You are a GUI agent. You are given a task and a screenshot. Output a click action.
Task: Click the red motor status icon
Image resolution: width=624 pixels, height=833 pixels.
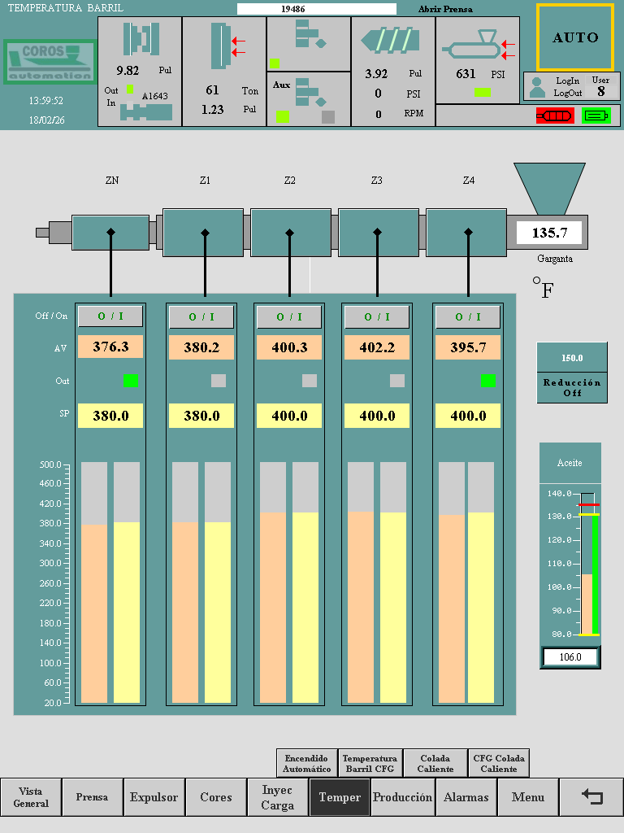(554, 116)
